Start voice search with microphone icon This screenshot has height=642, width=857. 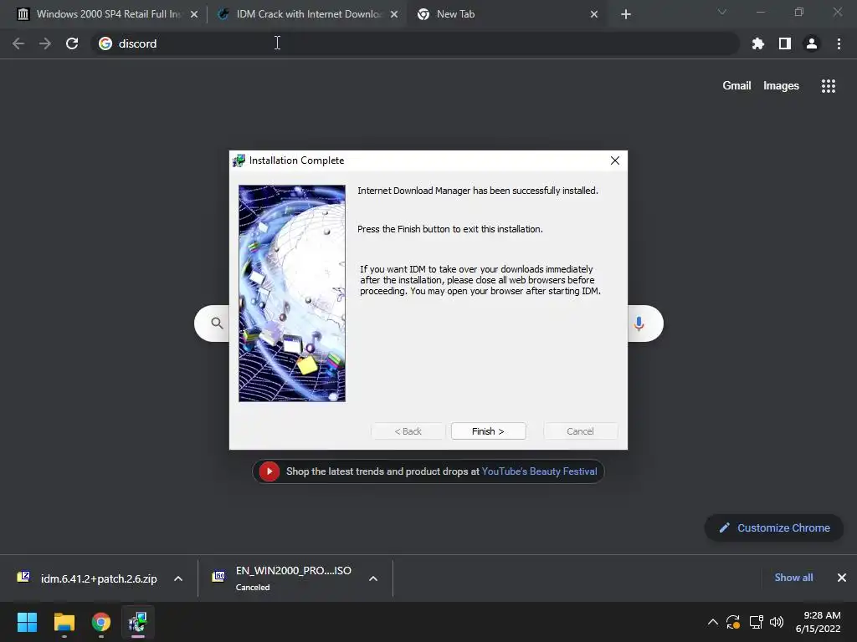pyautogui.click(x=639, y=324)
